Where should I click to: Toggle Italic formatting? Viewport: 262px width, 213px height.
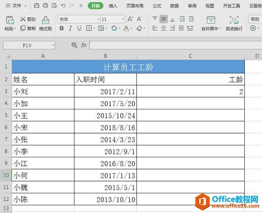pos(70,28)
